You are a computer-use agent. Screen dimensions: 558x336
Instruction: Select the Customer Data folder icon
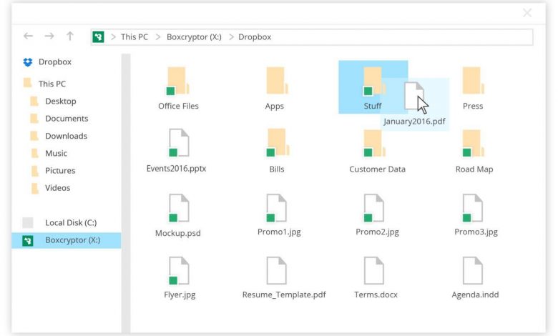pos(374,143)
